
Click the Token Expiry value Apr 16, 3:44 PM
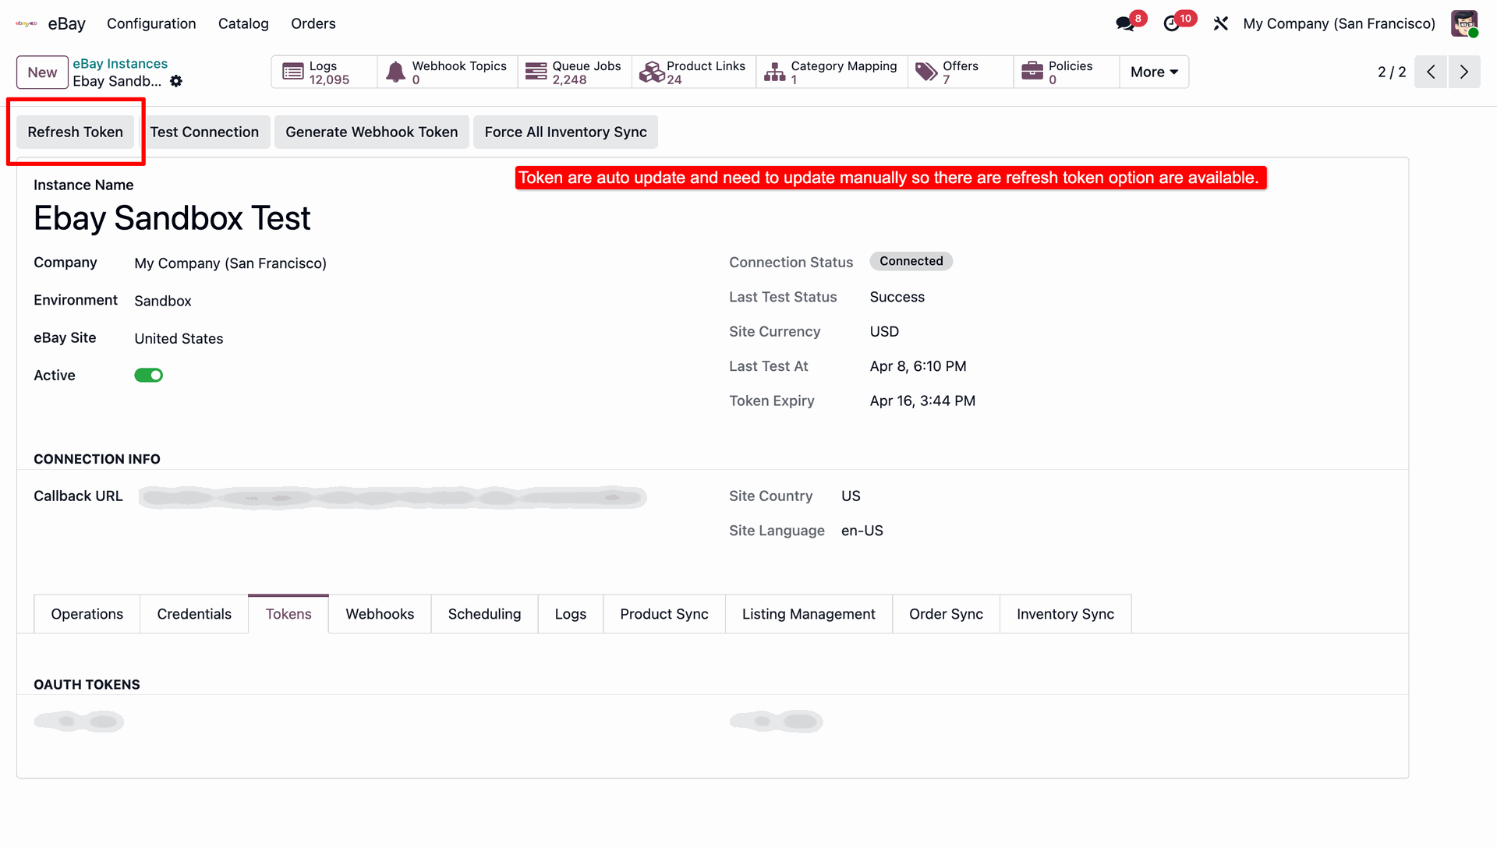pos(922,401)
